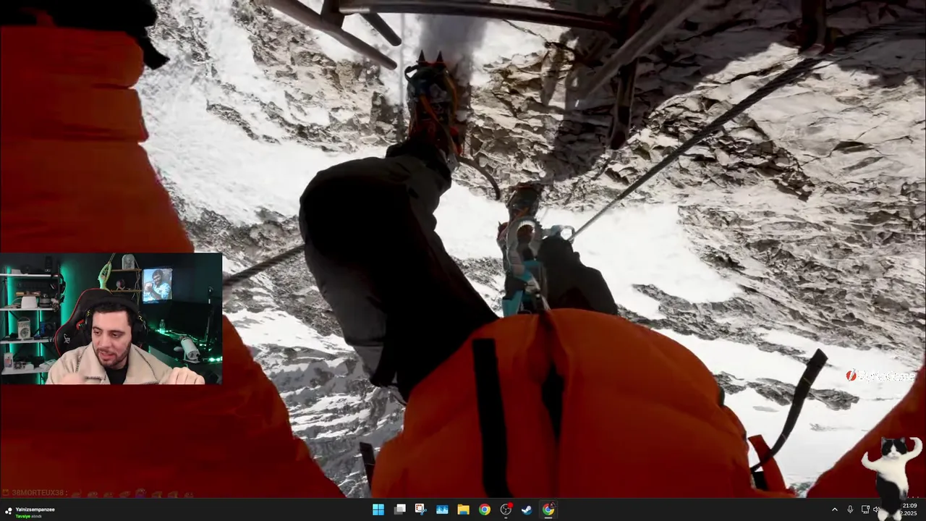Open first Google Chrome taskbar icon
Image resolution: width=926 pixels, height=521 pixels.
coord(485,509)
